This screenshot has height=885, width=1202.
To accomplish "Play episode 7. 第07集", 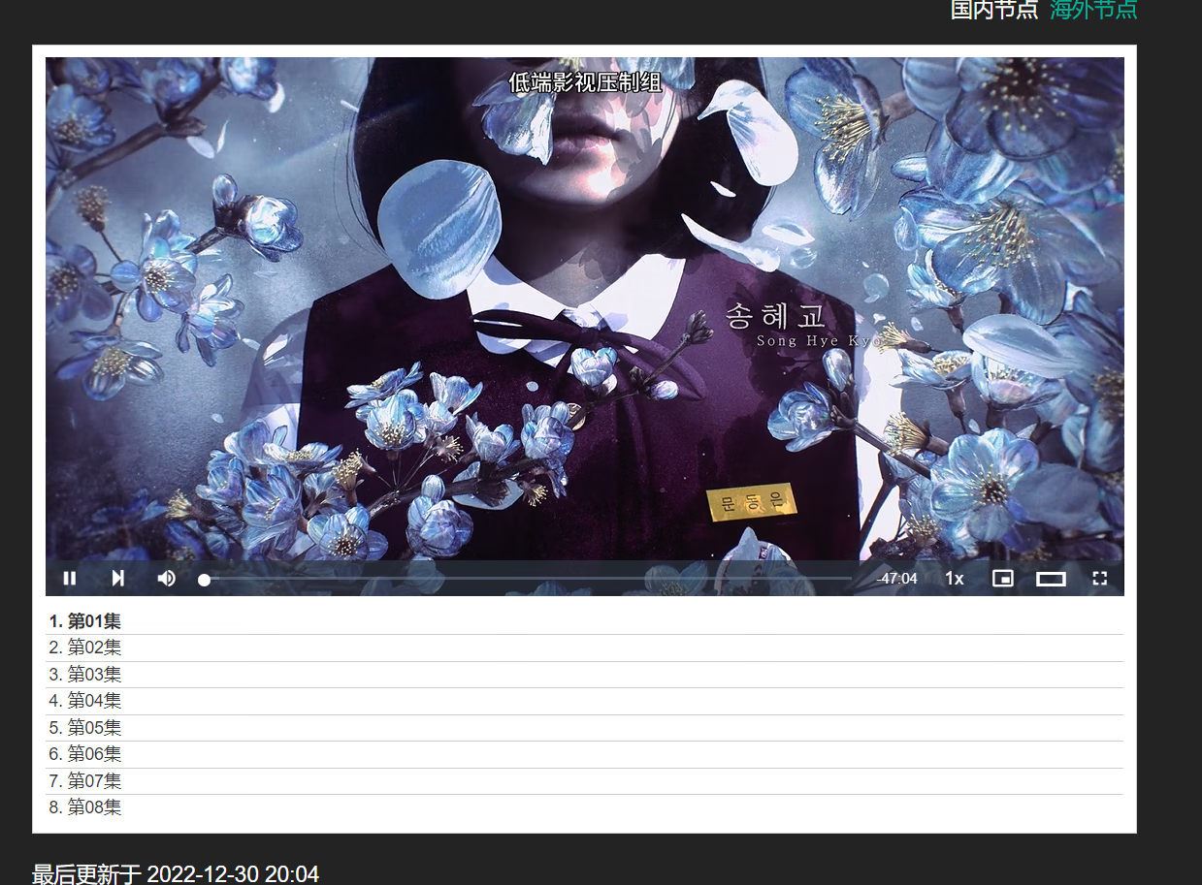I will coord(585,781).
